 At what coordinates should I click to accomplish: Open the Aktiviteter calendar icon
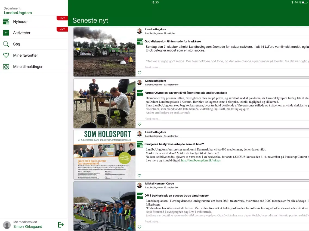pos(6,33)
